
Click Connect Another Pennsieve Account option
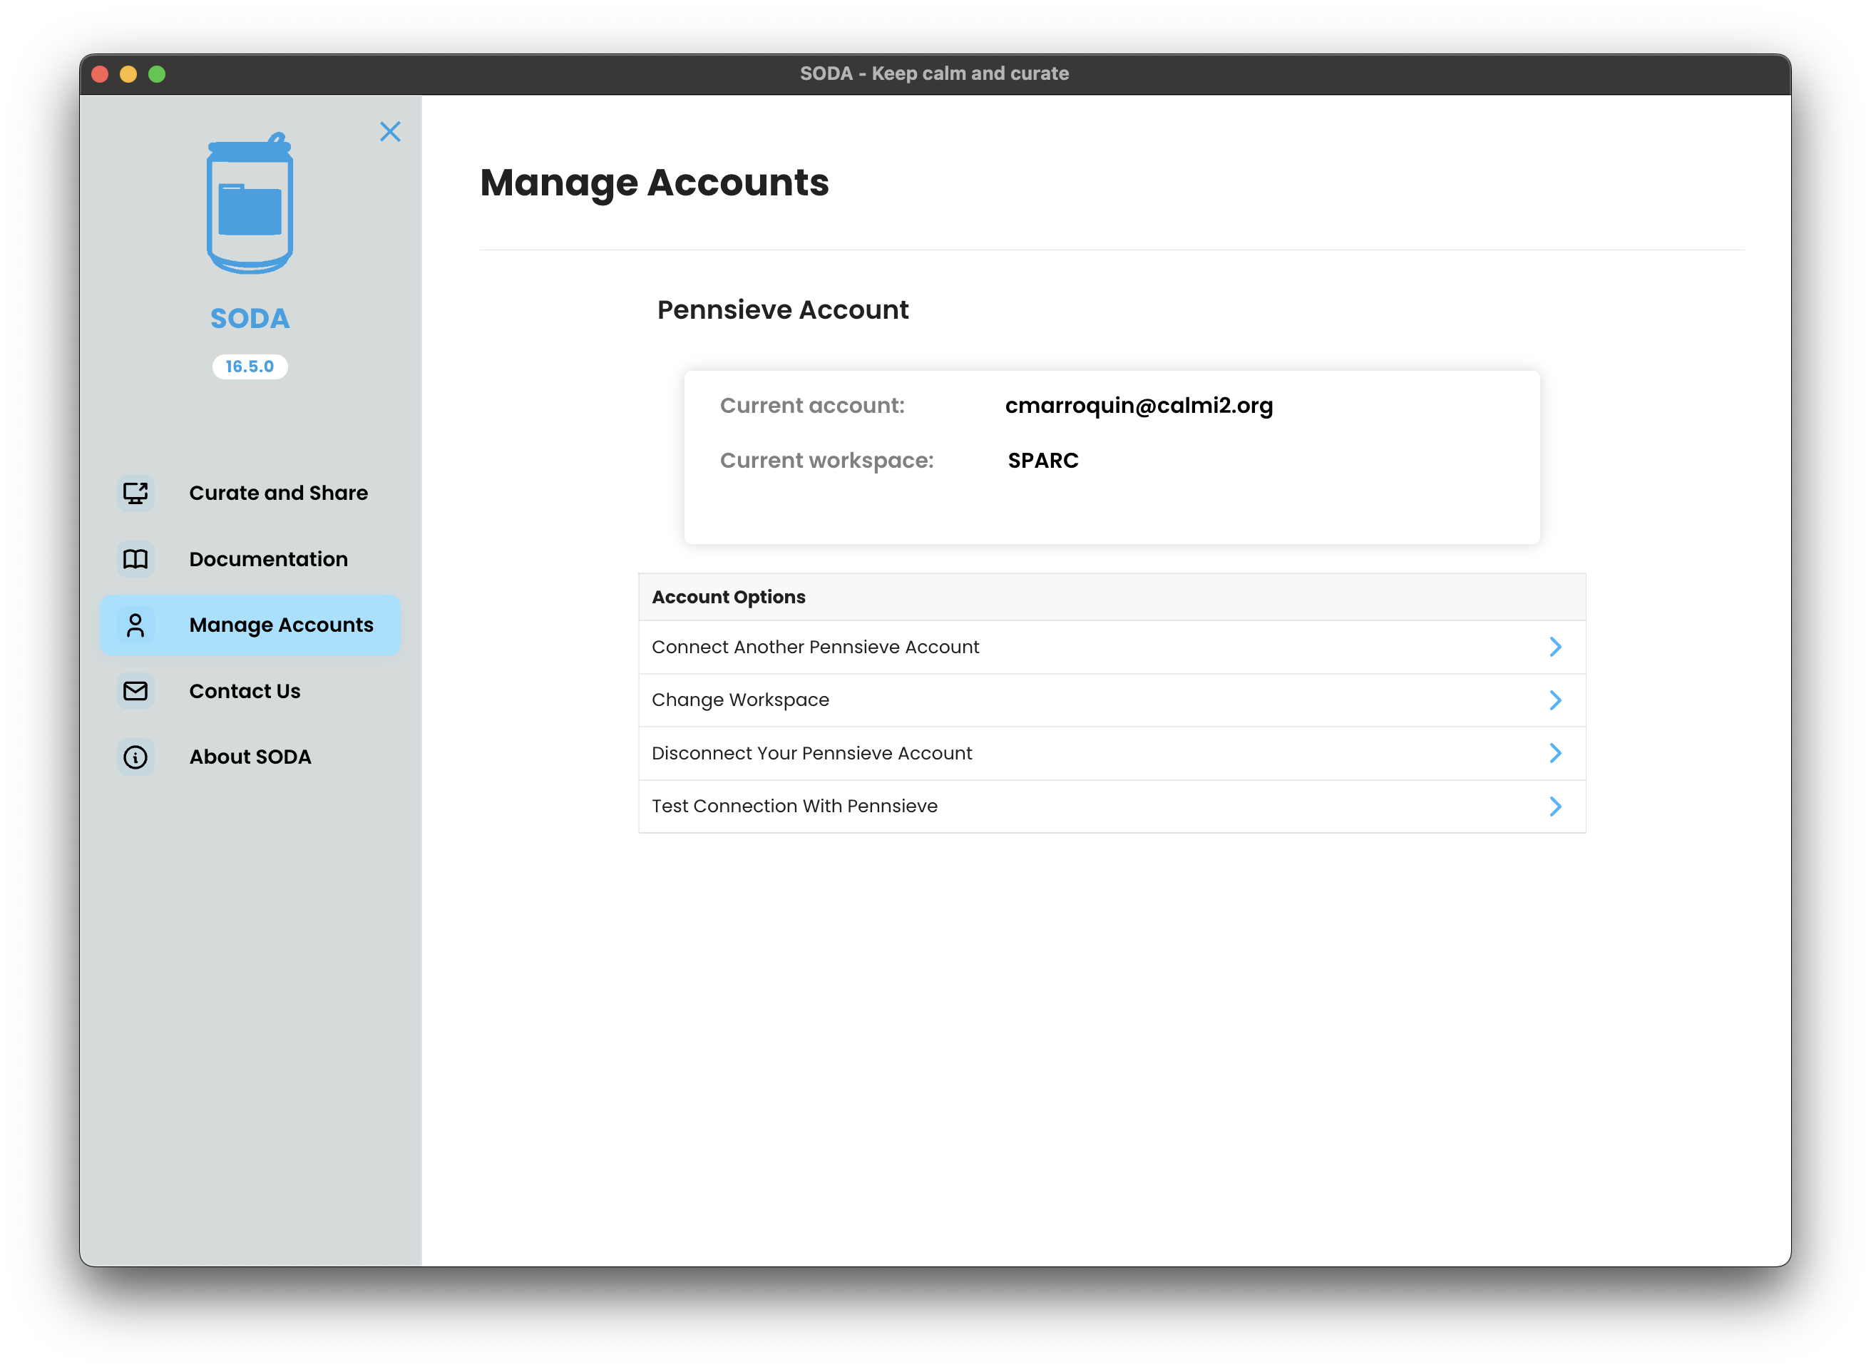click(815, 647)
